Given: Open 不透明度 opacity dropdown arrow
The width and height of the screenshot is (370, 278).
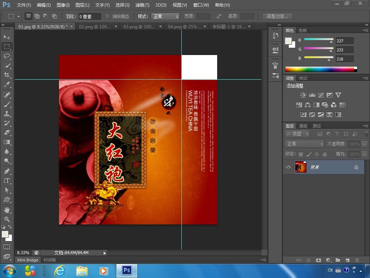Looking at the screenshot, I should 365,144.
